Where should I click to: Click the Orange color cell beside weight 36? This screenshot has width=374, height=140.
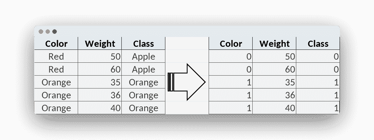[56, 95]
